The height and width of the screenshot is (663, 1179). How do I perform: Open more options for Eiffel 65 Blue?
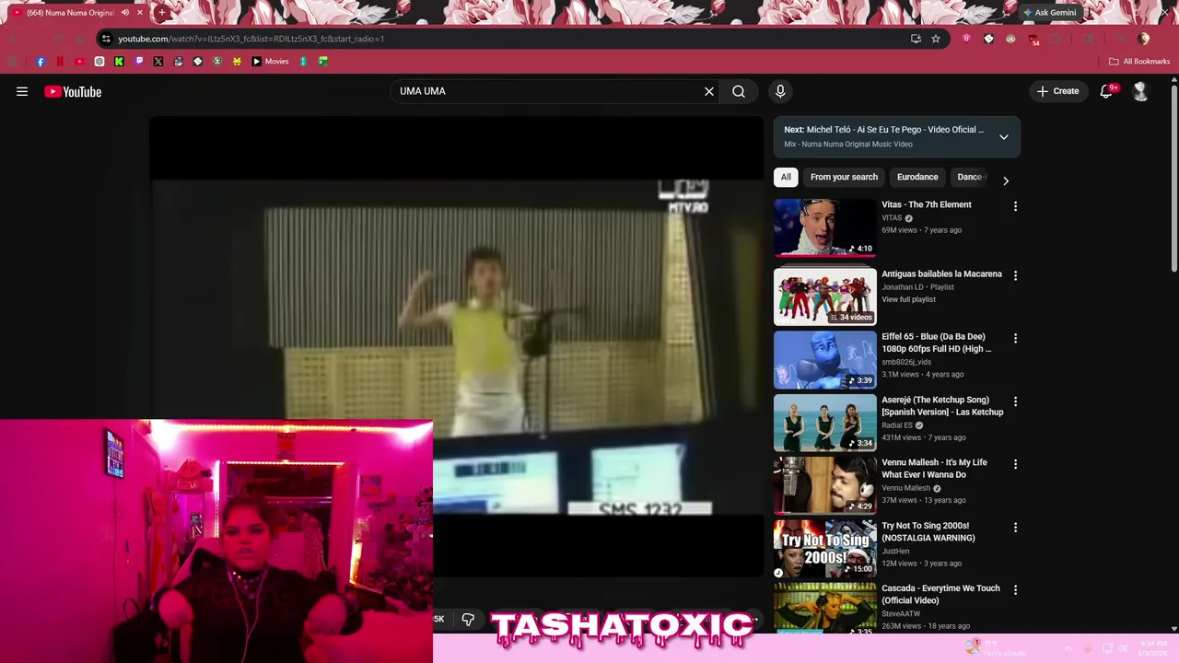pyautogui.click(x=1015, y=338)
